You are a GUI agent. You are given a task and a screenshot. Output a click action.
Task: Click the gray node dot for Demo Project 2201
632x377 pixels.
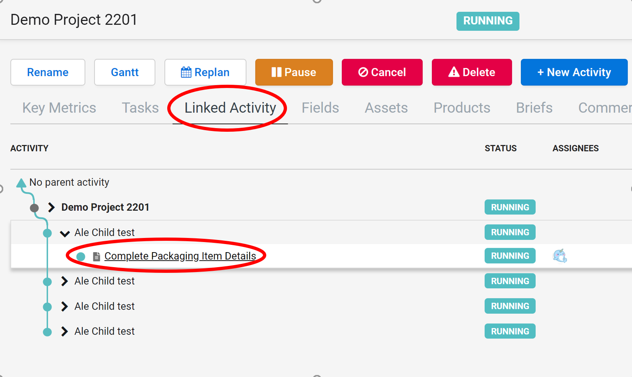click(35, 208)
